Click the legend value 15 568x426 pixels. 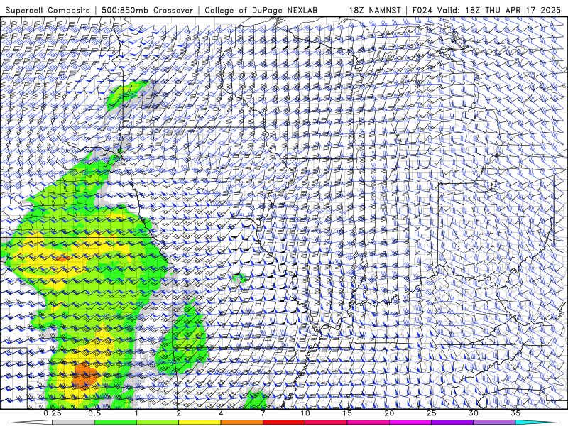coord(347,413)
